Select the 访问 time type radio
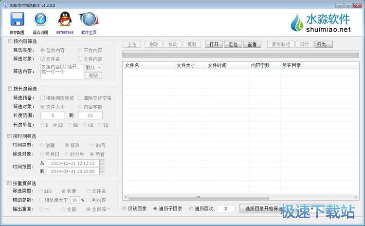The image size is (365, 226). click(92, 145)
